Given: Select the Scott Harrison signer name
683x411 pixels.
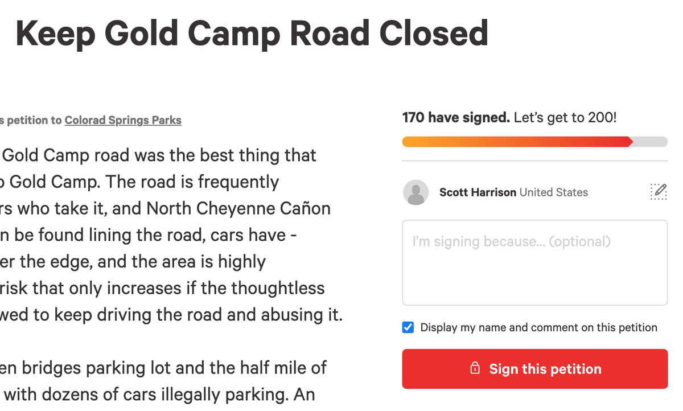Looking at the screenshot, I should 478,192.
